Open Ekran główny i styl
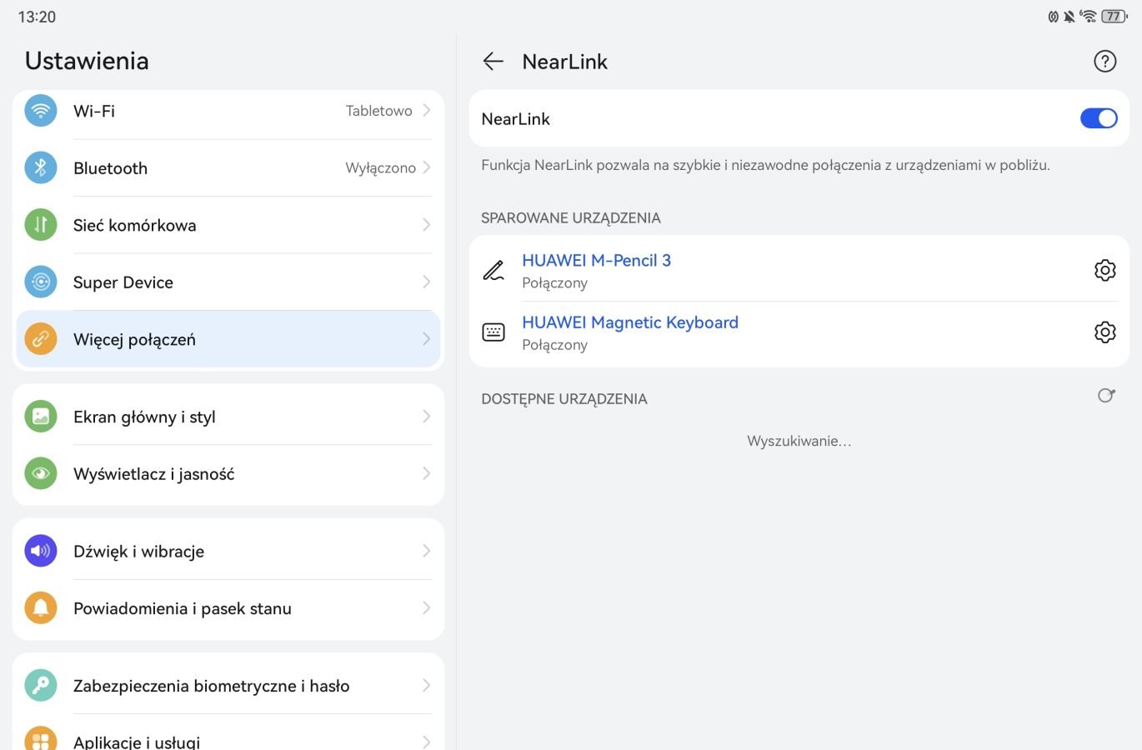 (228, 416)
